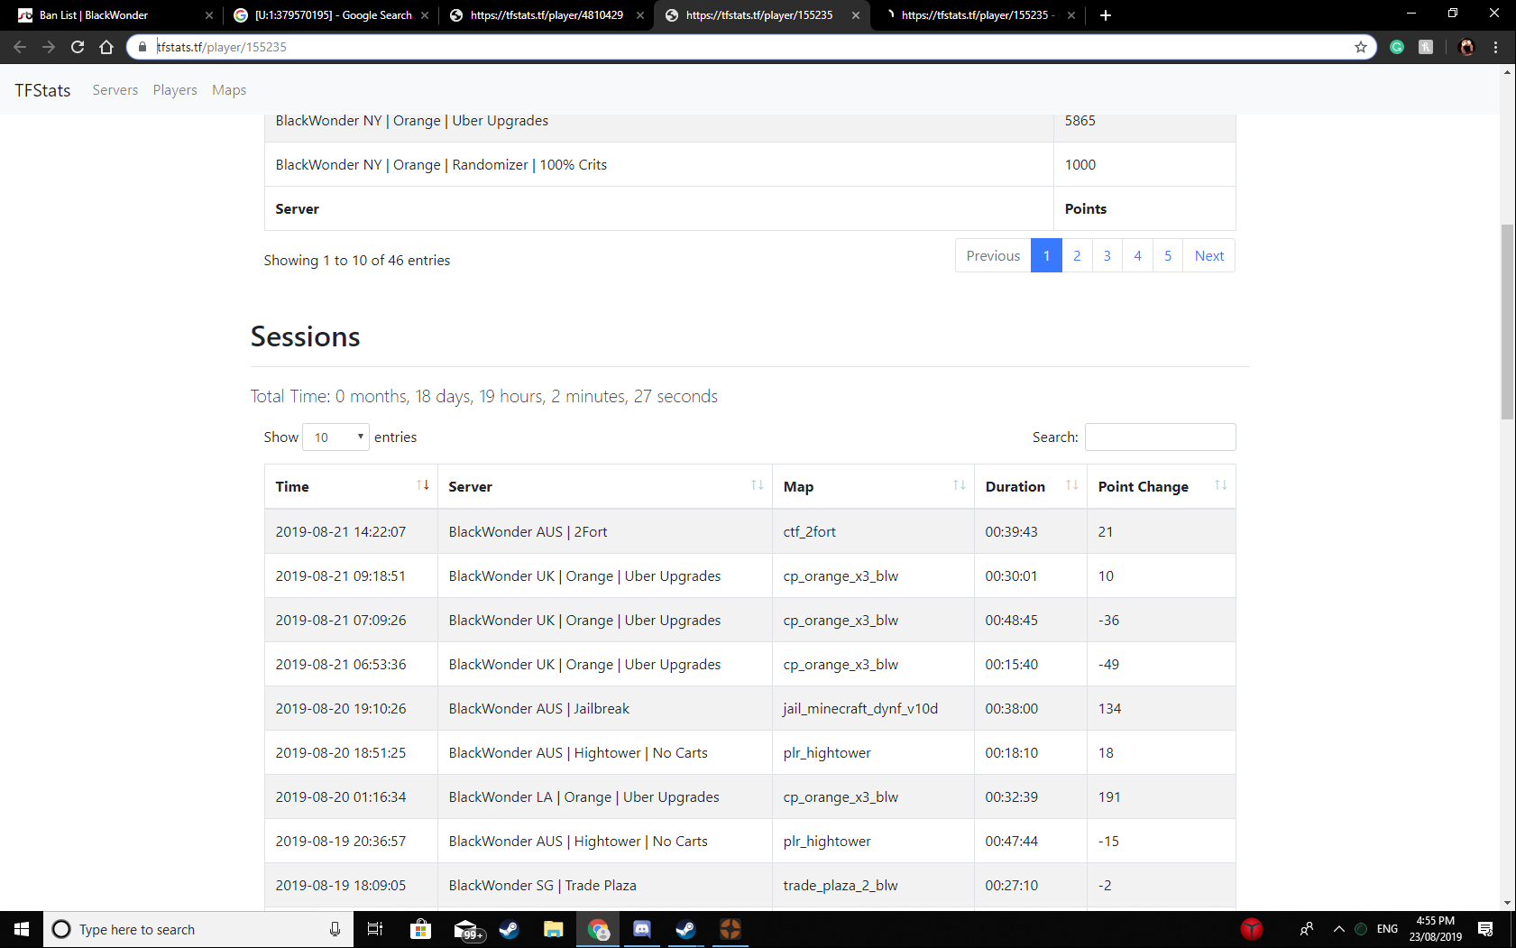Click the microphone in taskbar search
1516x948 pixels.
[335, 929]
